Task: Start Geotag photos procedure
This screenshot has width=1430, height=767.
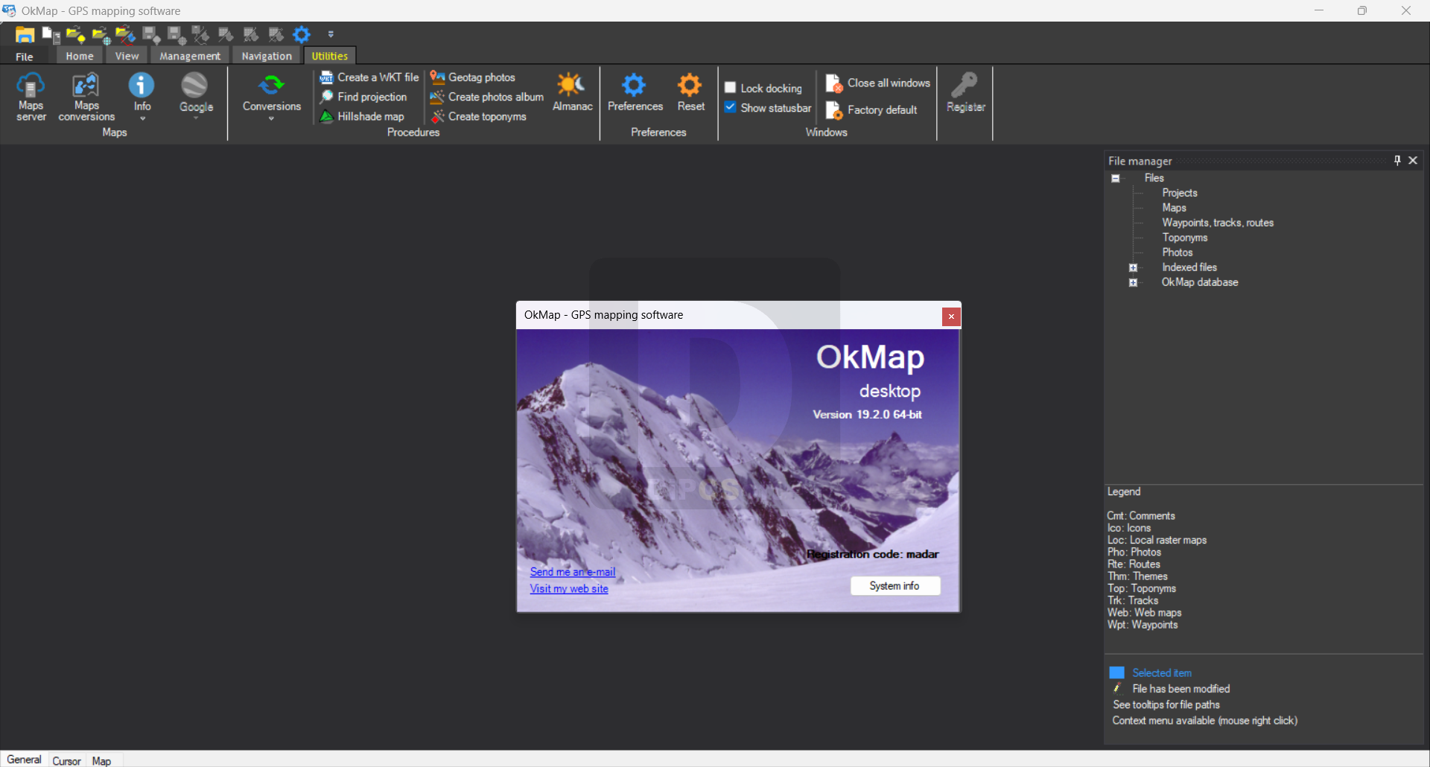Action: pos(473,77)
